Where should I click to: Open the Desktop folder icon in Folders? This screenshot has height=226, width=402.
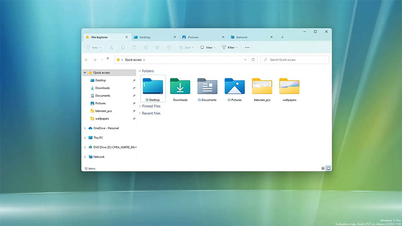(x=153, y=86)
